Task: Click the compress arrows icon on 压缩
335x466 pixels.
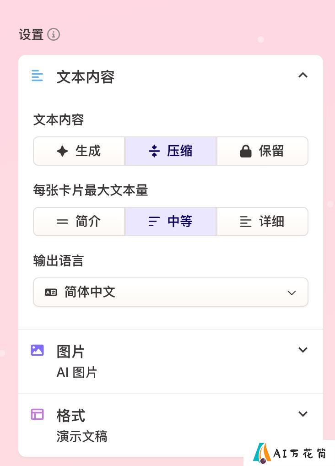Action: (x=154, y=151)
